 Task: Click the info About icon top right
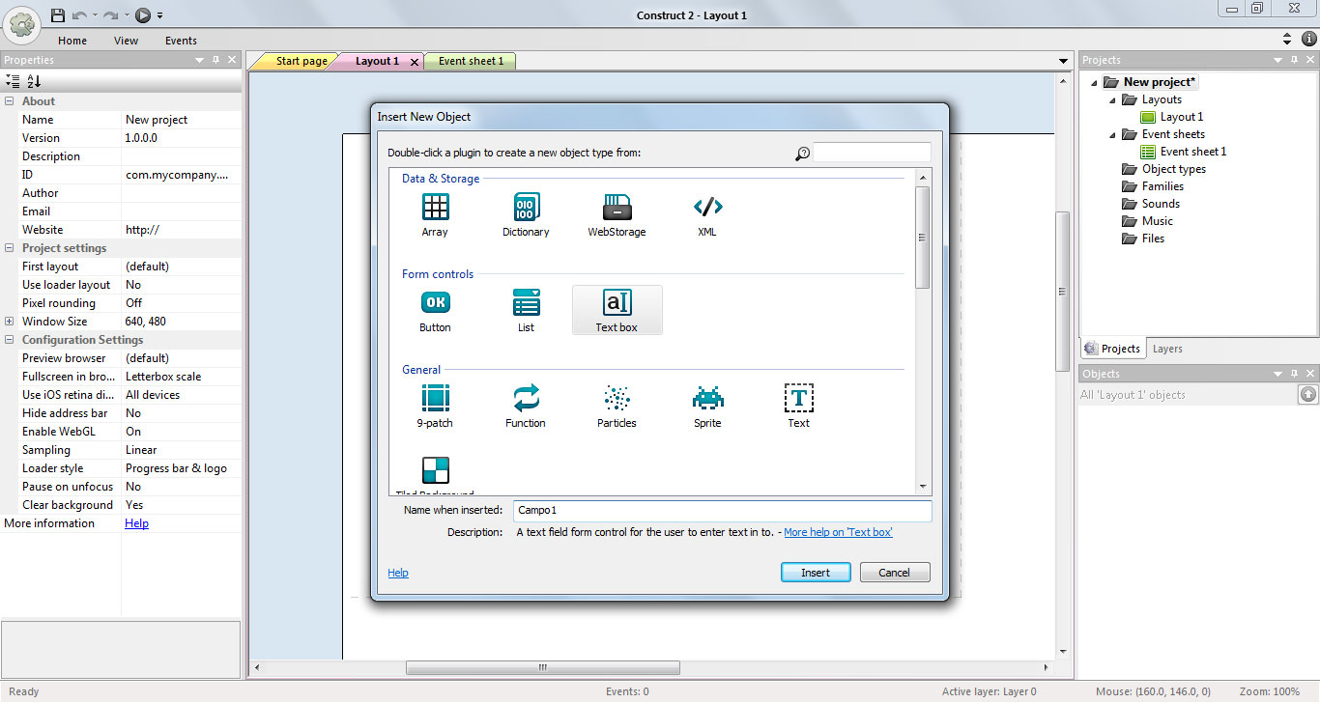tap(1308, 39)
